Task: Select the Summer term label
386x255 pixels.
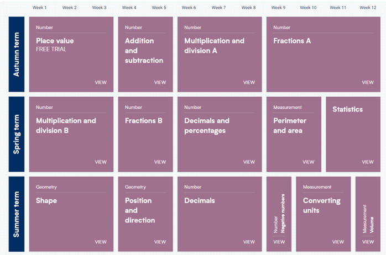Action: pos(17,214)
